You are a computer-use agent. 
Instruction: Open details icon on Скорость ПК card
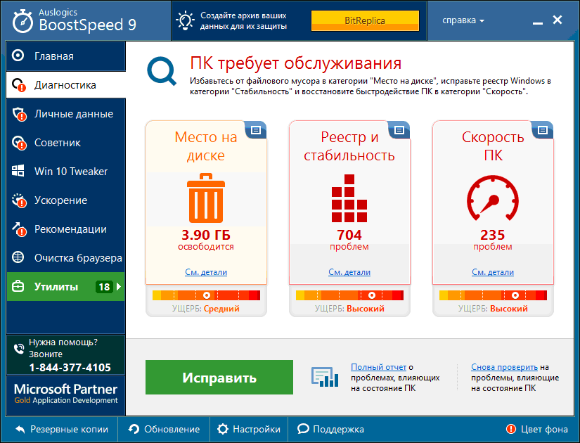tap(543, 130)
